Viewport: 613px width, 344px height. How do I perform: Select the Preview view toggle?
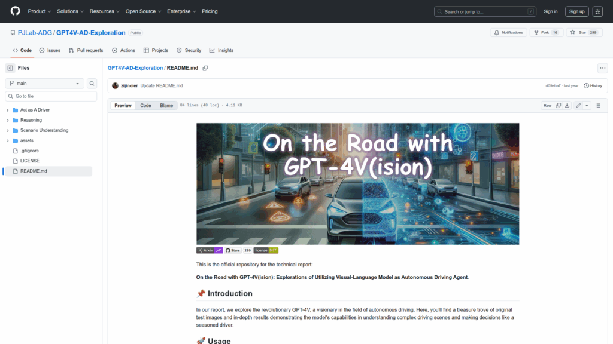tap(123, 105)
